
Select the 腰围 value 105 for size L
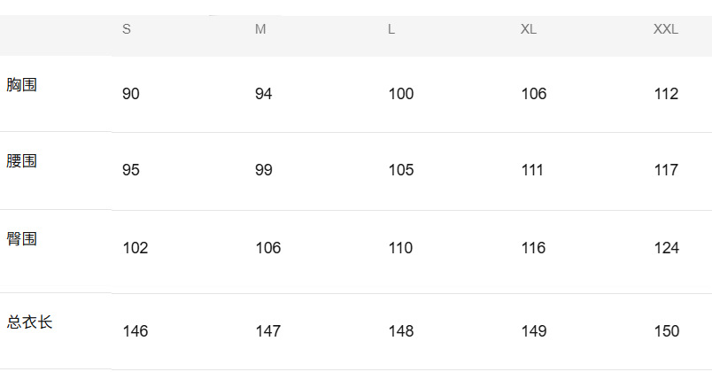(401, 170)
